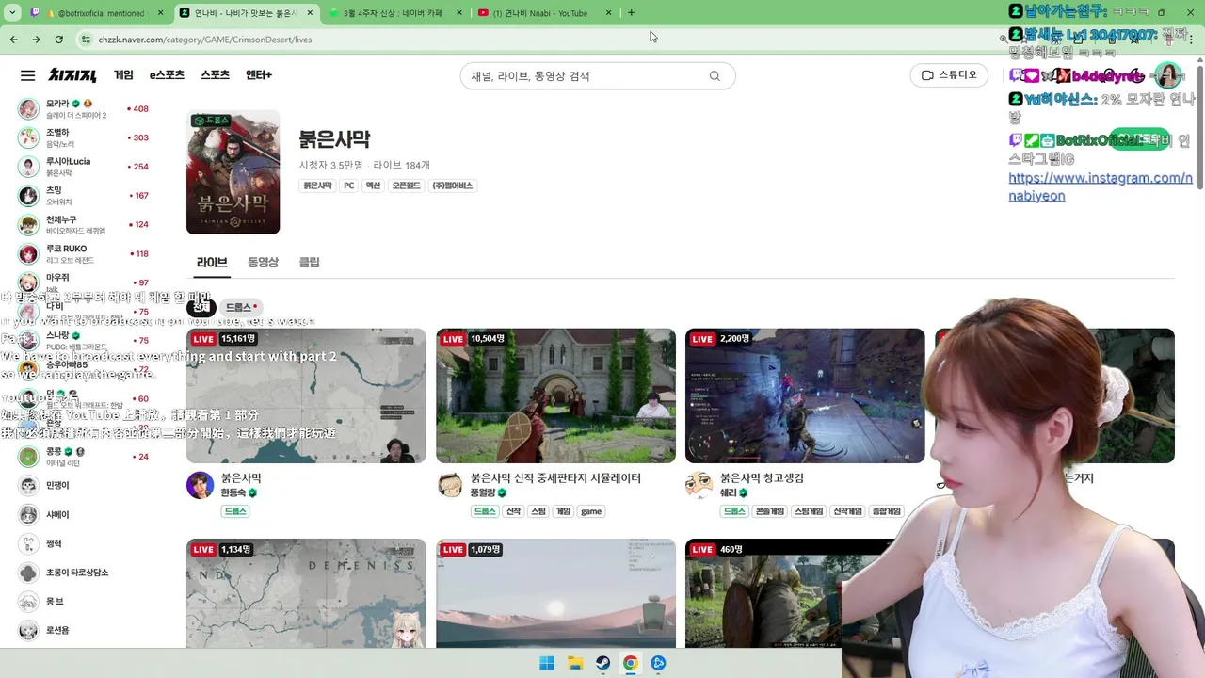Open 붉은사막 창고생김 stream title
The image size is (1205, 678).
click(762, 478)
